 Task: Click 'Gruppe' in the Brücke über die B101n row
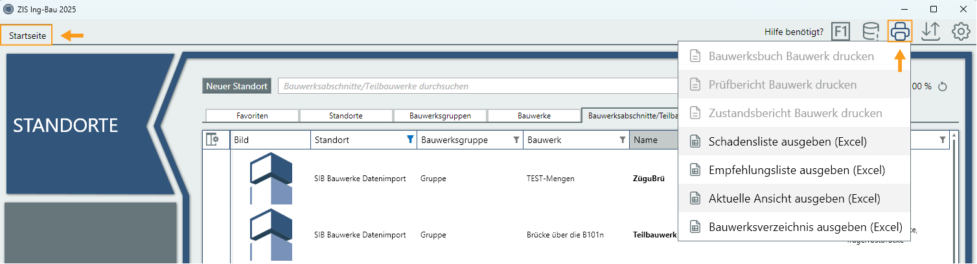pyautogui.click(x=433, y=234)
